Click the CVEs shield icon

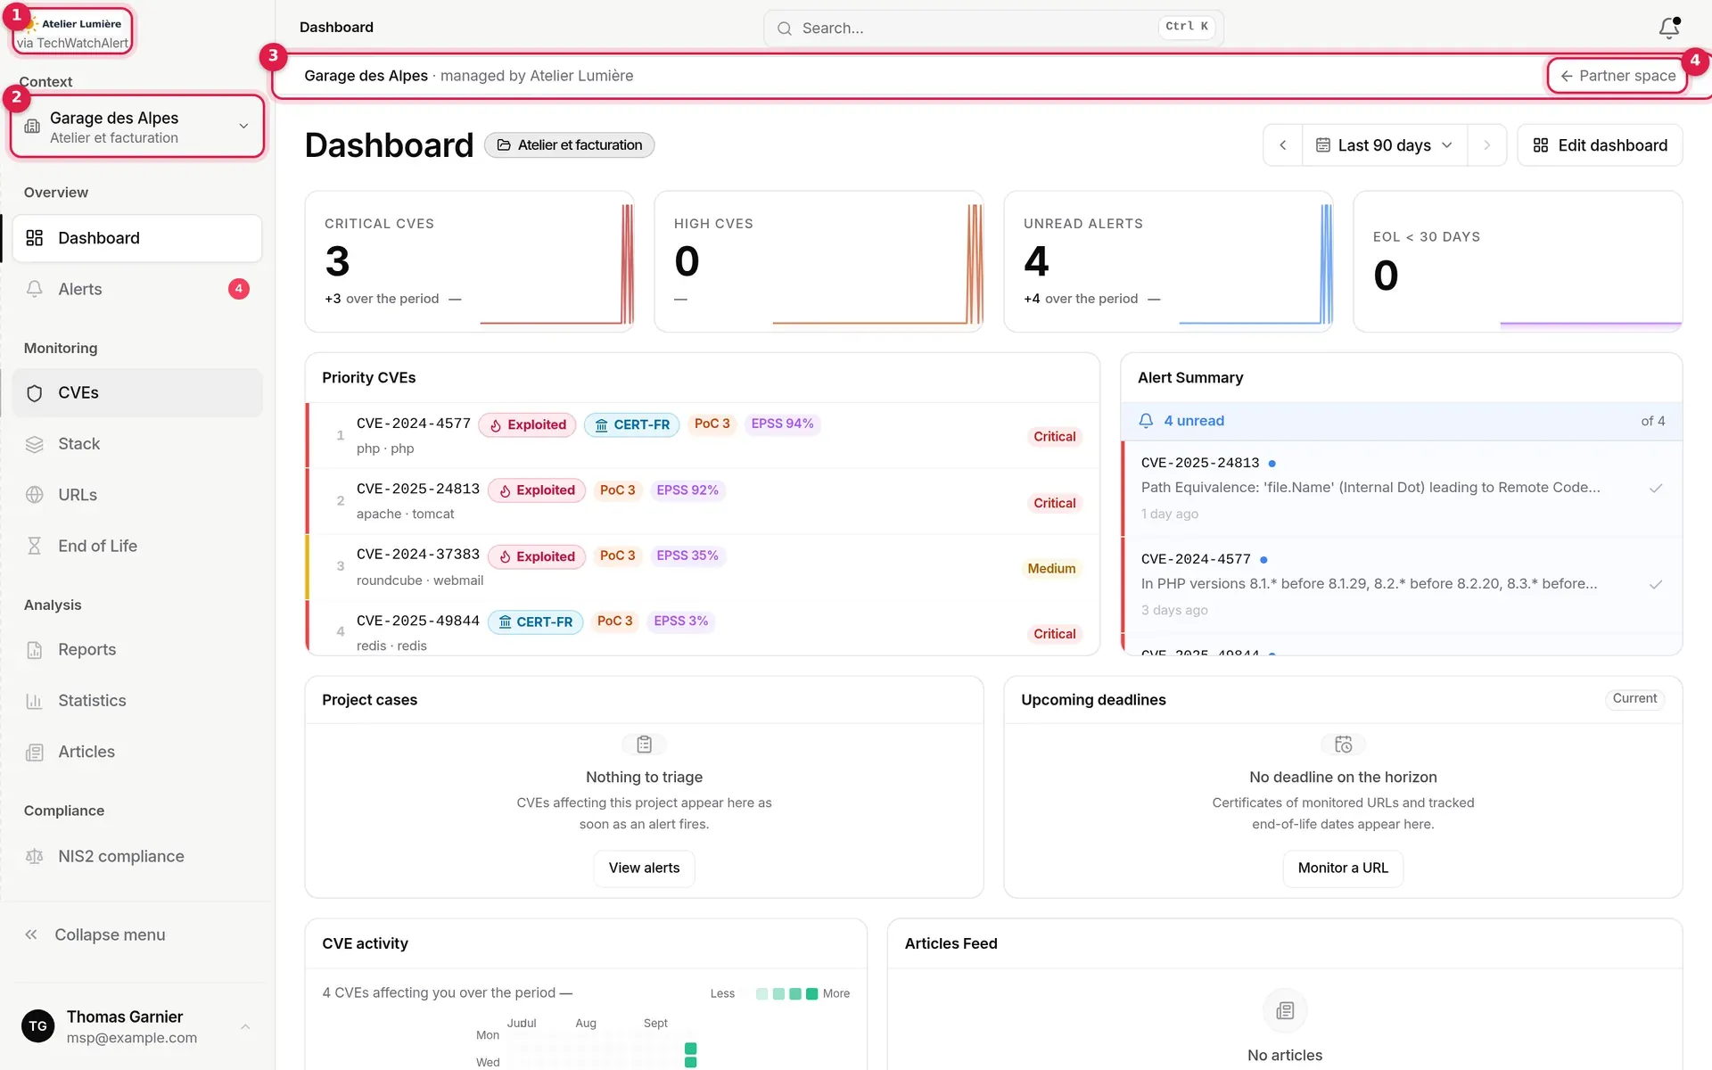coord(35,393)
